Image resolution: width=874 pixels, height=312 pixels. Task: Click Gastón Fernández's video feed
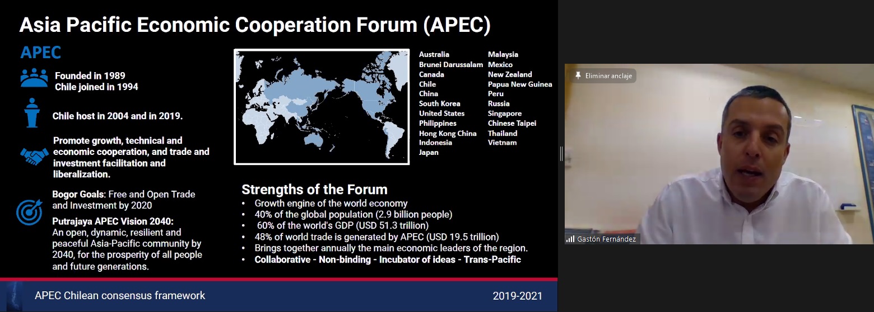[x=719, y=154]
